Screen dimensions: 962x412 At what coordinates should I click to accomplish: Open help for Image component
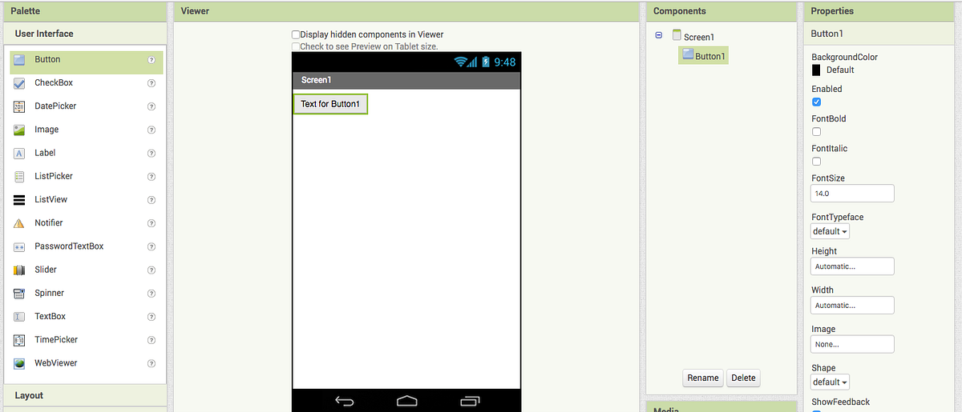(152, 130)
